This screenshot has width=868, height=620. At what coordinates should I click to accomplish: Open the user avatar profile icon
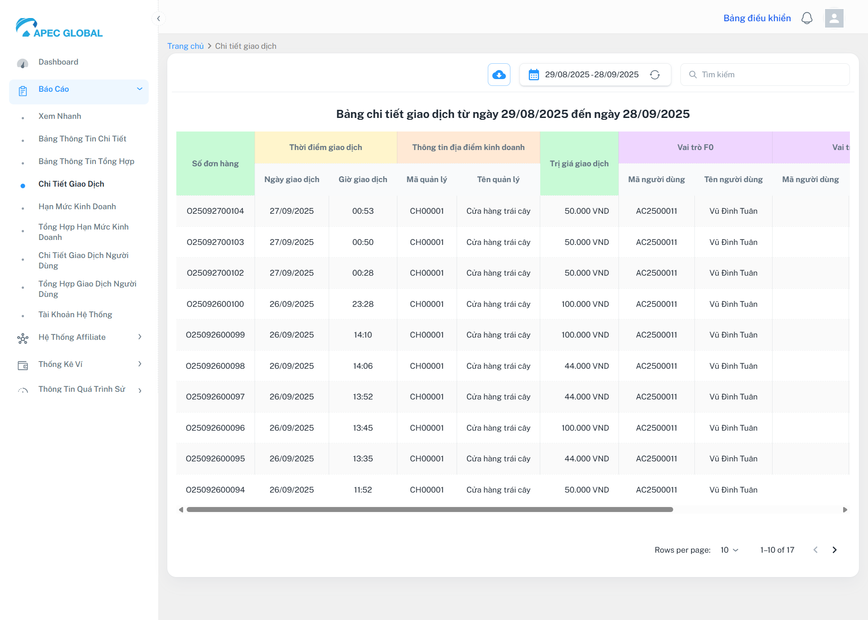pos(834,18)
